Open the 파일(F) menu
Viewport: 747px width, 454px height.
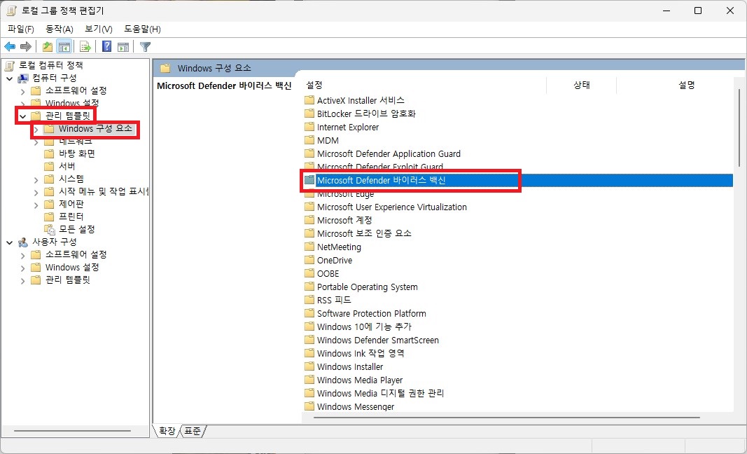(21, 29)
